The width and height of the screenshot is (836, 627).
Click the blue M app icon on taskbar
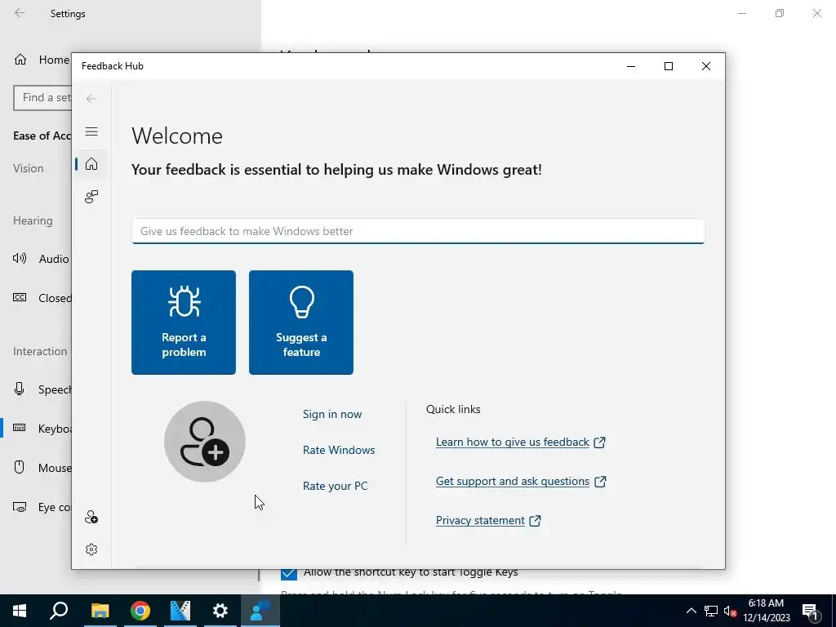pyautogui.click(x=180, y=611)
